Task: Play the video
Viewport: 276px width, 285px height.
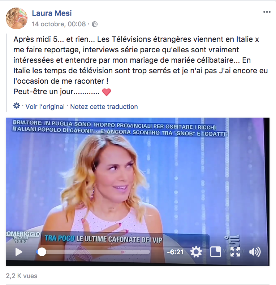Action: point(19,252)
